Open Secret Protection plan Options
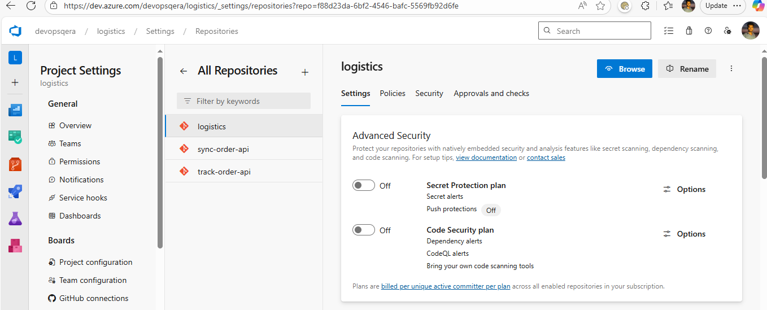The height and width of the screenshot is (310, 767). [x=684, y=189]
